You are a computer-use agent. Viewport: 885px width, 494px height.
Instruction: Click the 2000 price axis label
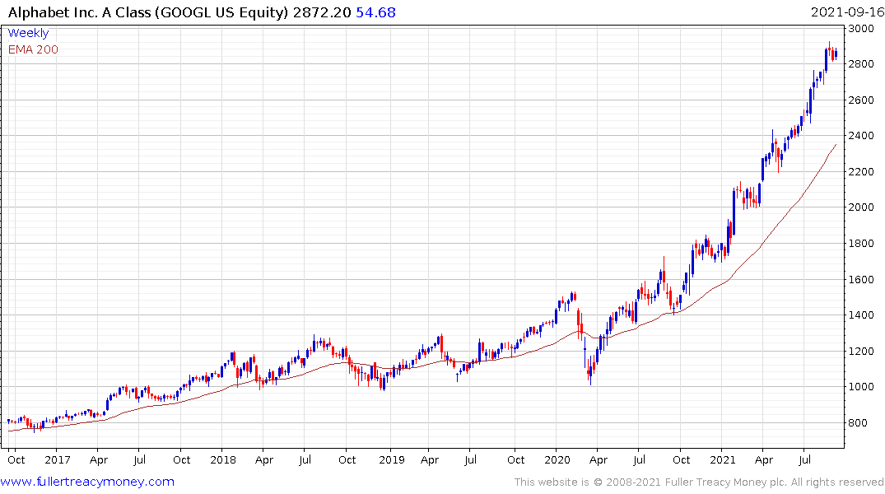coord(861,207)
